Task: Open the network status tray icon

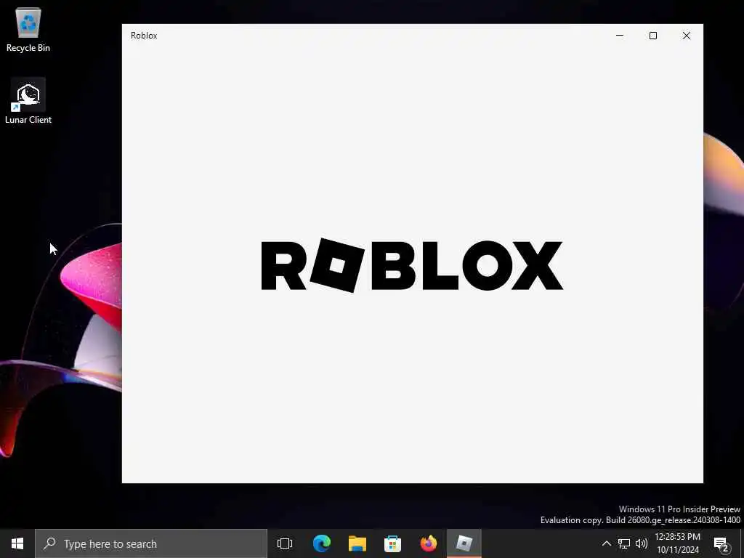Action: tap(624, 543)
